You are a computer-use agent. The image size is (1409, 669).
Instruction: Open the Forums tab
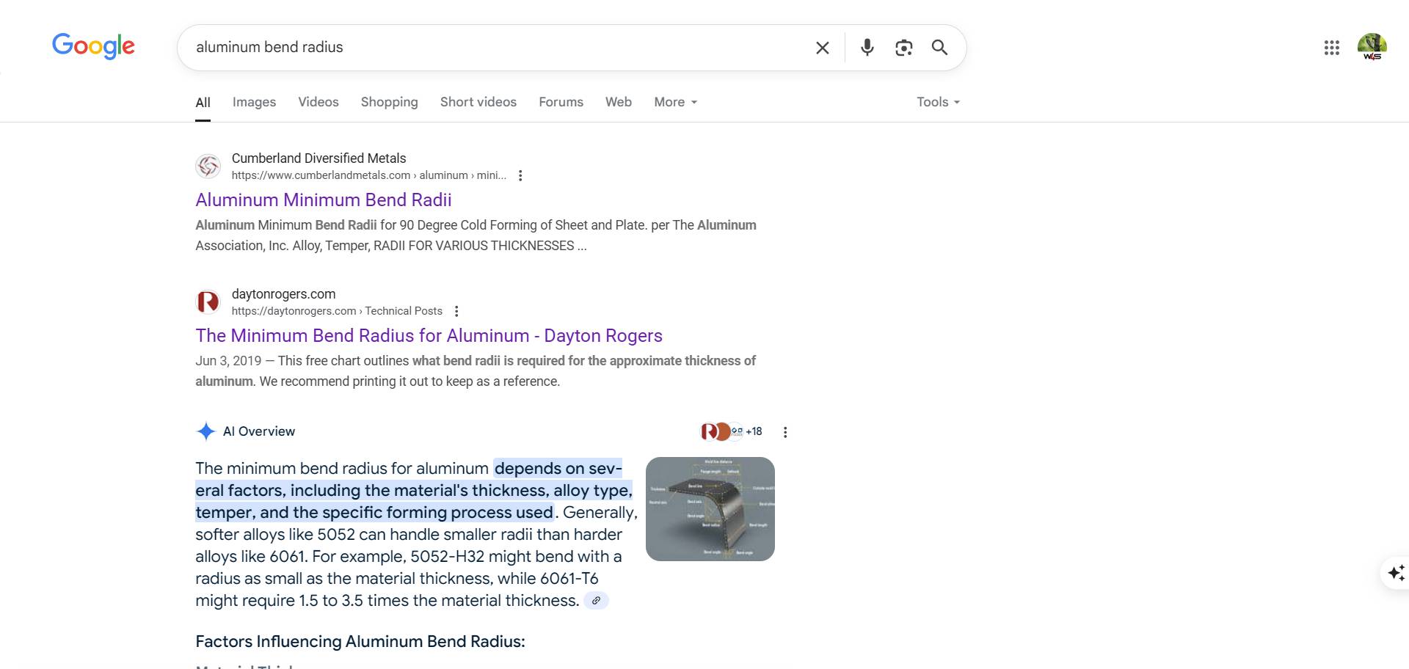[561, 102]
